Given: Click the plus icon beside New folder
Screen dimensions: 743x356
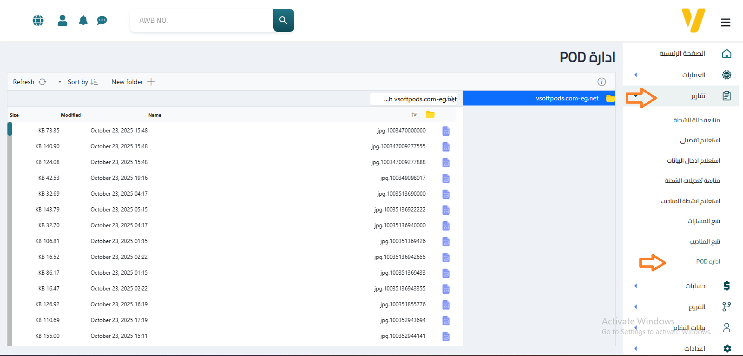Looking at the screenshot, I should coord(151,82).
